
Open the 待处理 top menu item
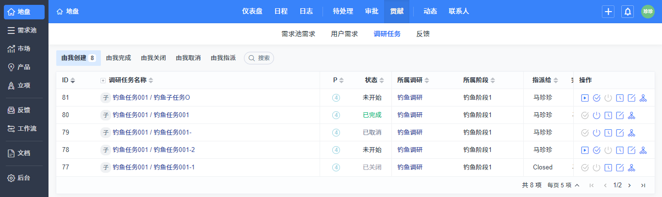click(343, 12)
